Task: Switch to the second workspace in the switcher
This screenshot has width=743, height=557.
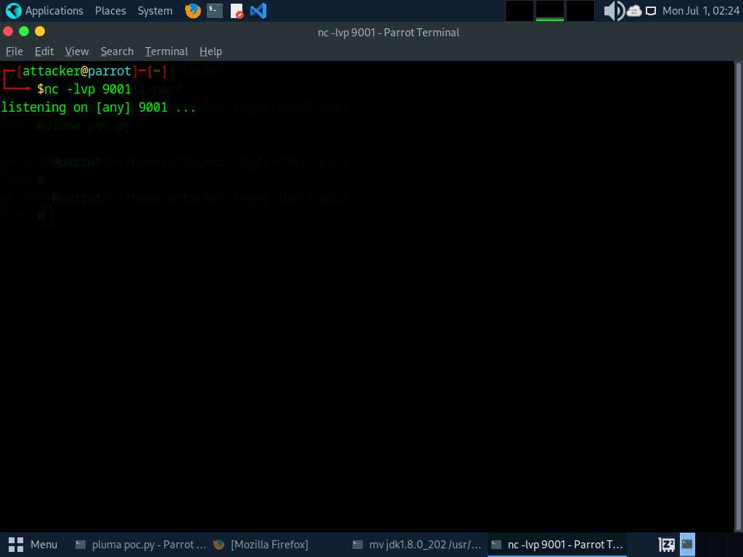Action: (x=549, y=11)
